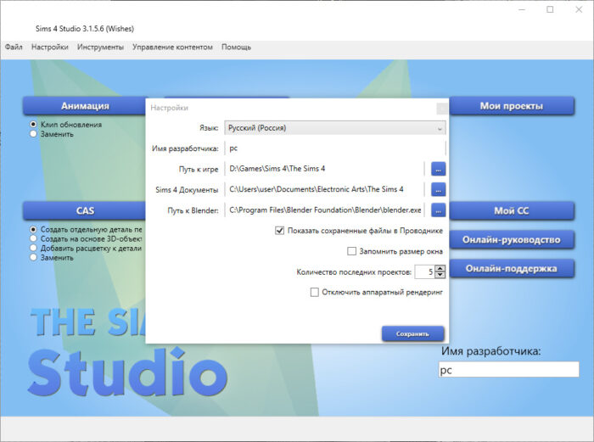Open the Файл menu
The width and height of the screenshot is (594, 442).
click(14, 48)
